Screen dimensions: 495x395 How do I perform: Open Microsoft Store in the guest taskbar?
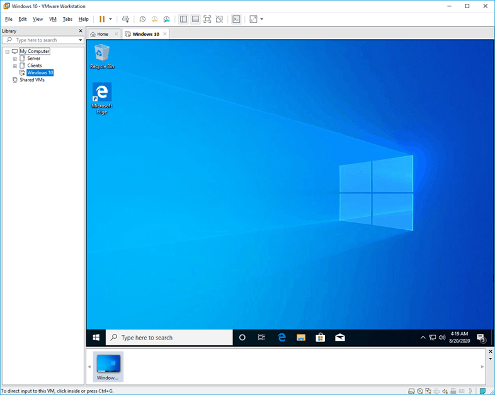(321, 338)
